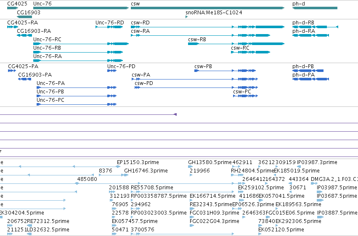358x236 pixels.
Task: Select transcript csw-RA
Action: [201, 35]
